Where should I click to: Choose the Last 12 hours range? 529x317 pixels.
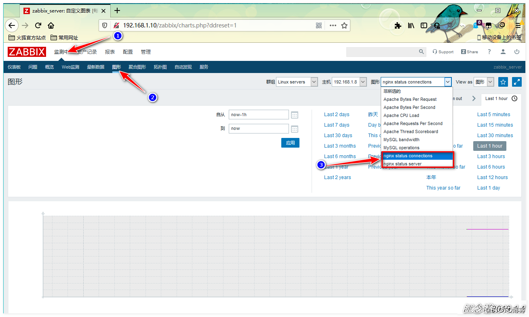tap(492, 177)
